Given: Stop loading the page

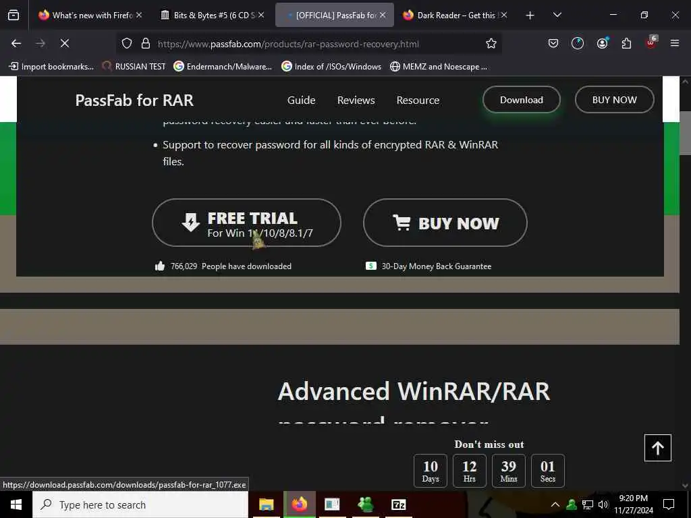Looking at the screenshot, I should (64, 43).
